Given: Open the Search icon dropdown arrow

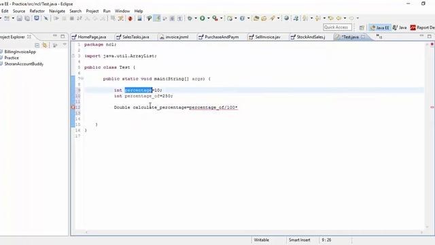Looking at the screenshot, I should click(x=278, y=18).
